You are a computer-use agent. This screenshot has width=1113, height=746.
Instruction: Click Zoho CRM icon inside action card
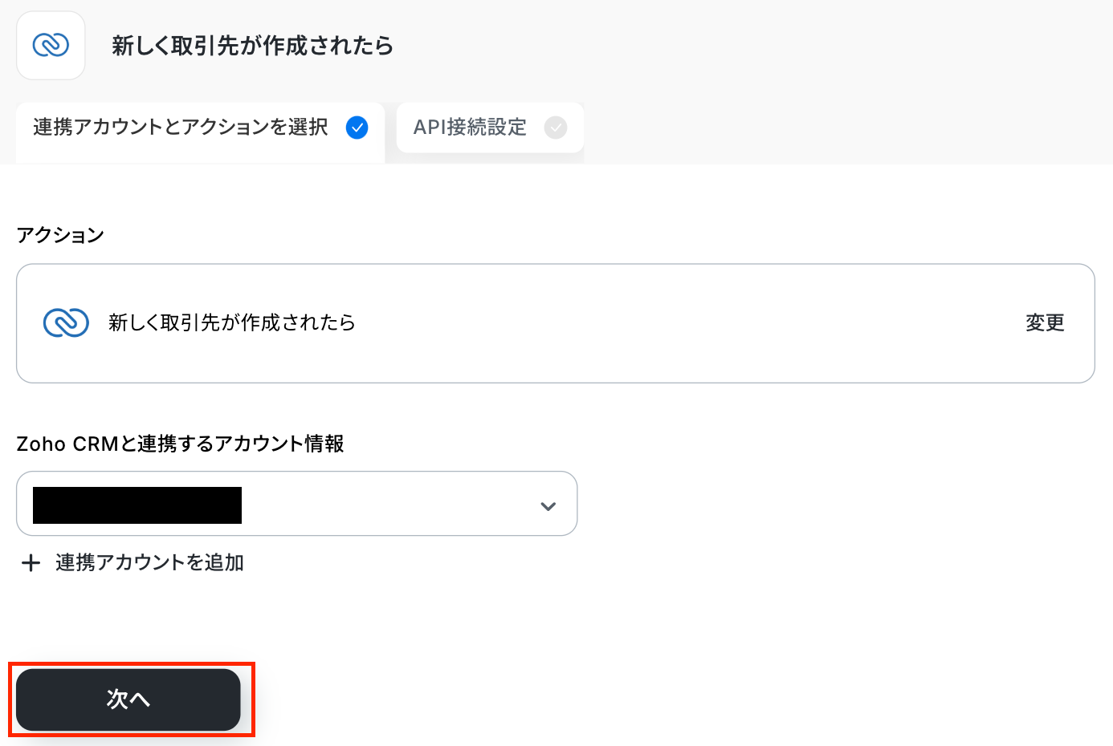pyautogui.click(x=66, y=322)
